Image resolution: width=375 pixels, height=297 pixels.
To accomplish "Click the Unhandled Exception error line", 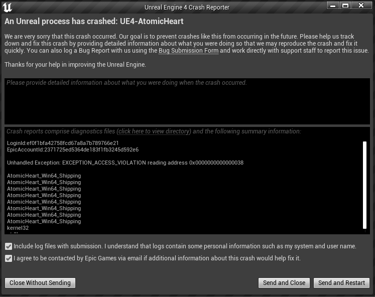I will (x=125, y=163).
